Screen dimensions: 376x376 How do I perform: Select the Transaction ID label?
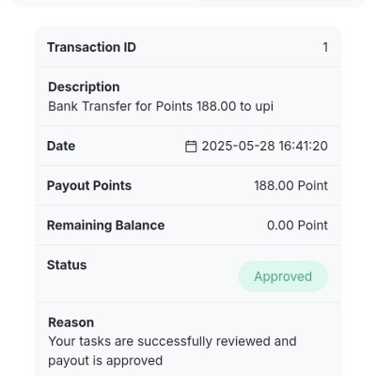coord(91,47)
